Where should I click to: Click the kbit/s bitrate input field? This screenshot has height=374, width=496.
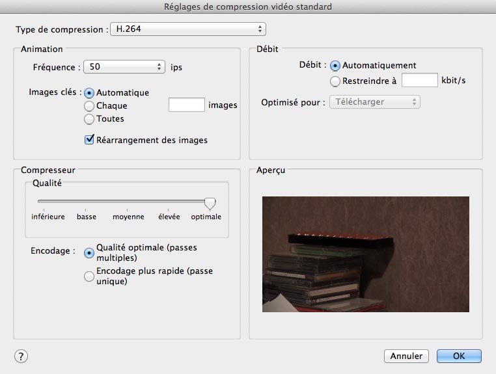420,80
